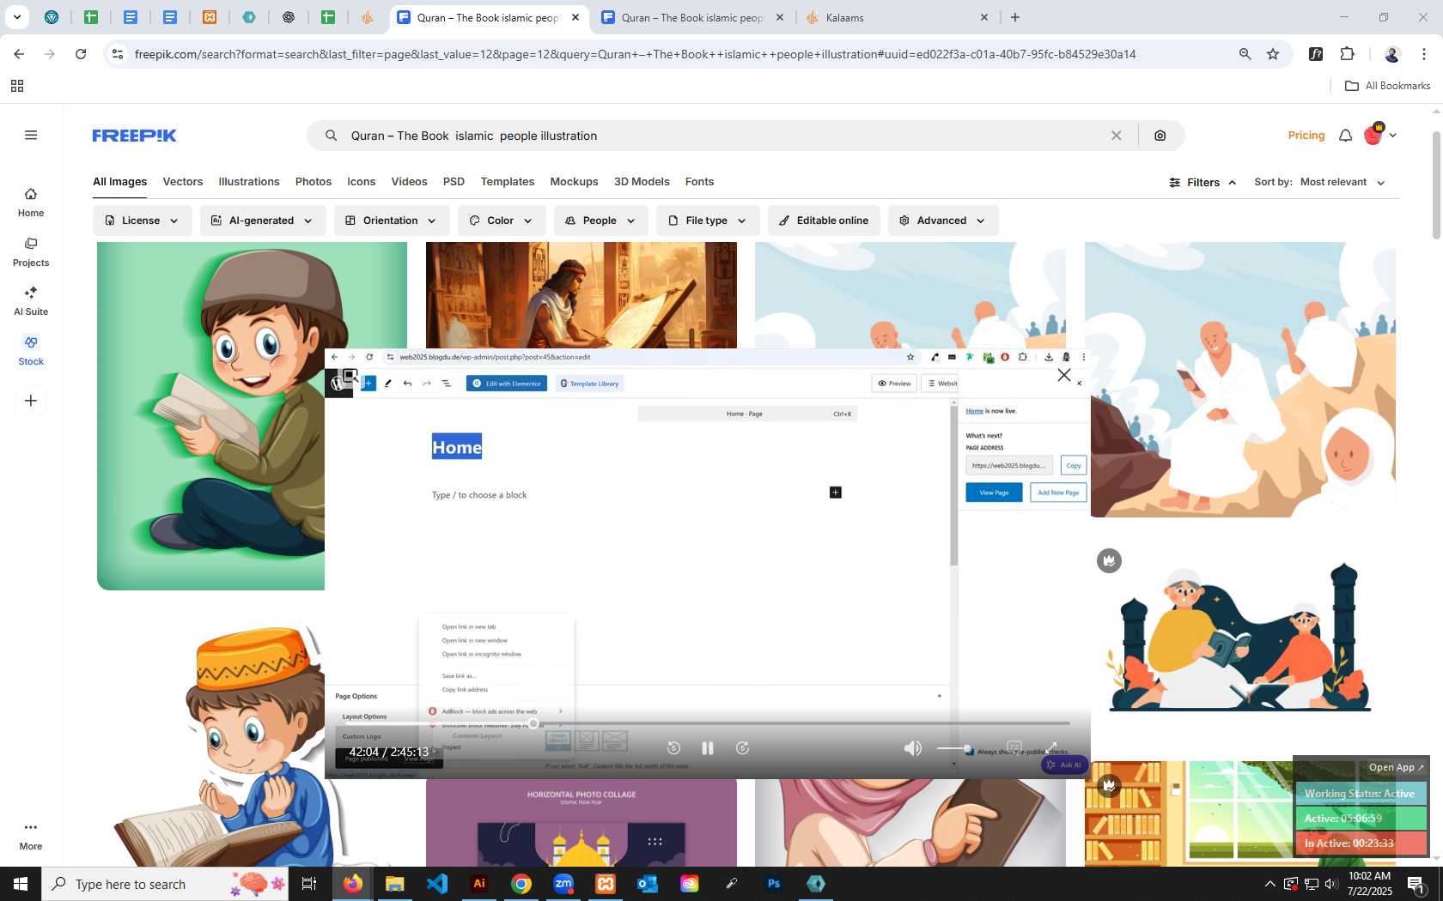Click Open App in the tracker widget

click(1396, 768)
